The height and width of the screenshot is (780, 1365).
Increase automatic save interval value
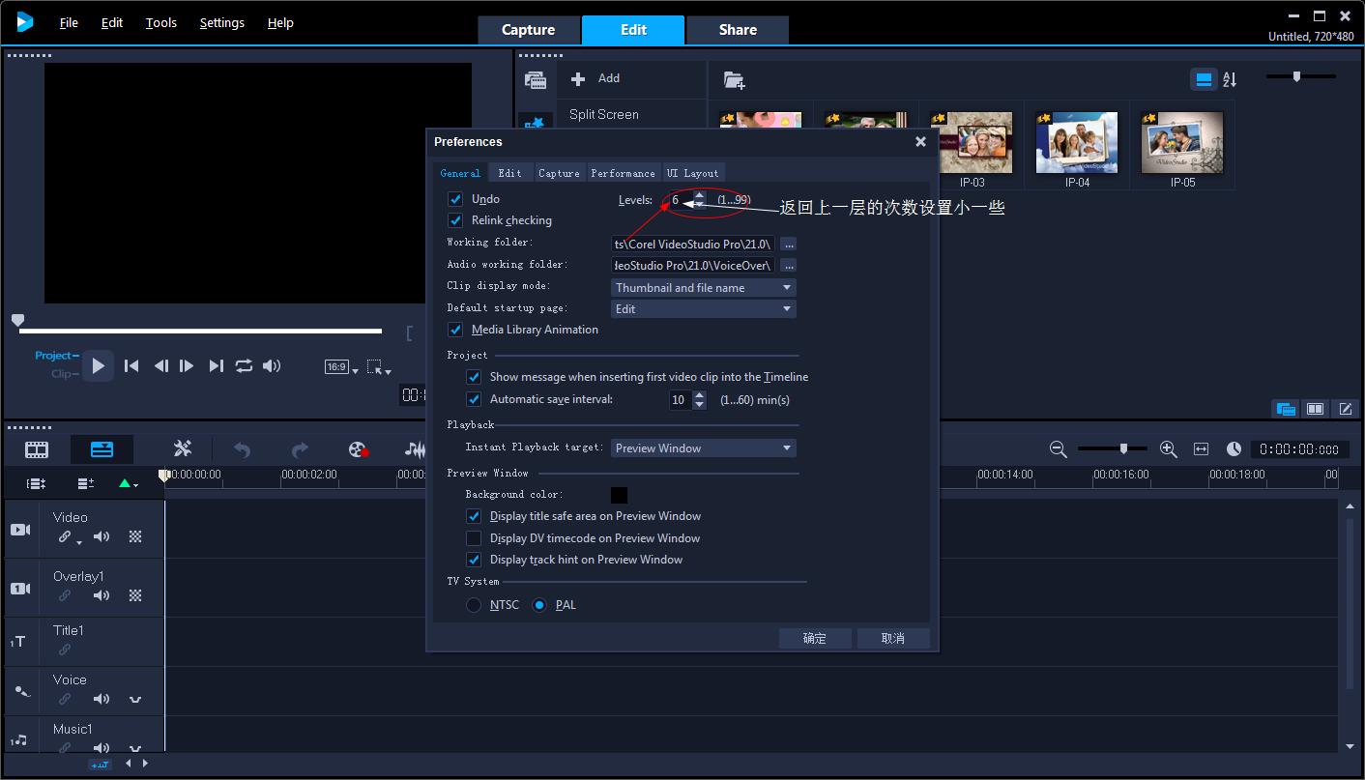click(x=700, y=395)
